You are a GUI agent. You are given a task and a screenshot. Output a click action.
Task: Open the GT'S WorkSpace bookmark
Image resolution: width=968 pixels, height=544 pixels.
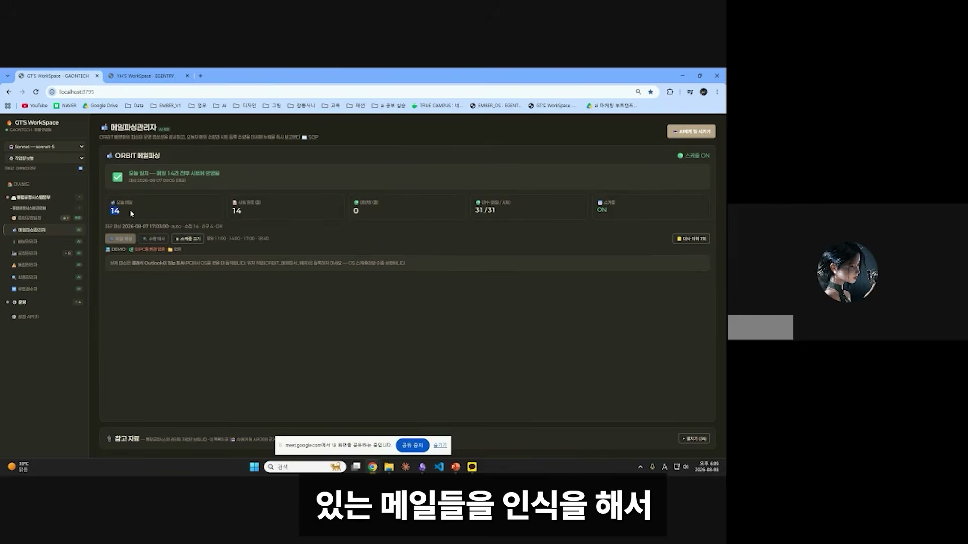coord(553,106)
